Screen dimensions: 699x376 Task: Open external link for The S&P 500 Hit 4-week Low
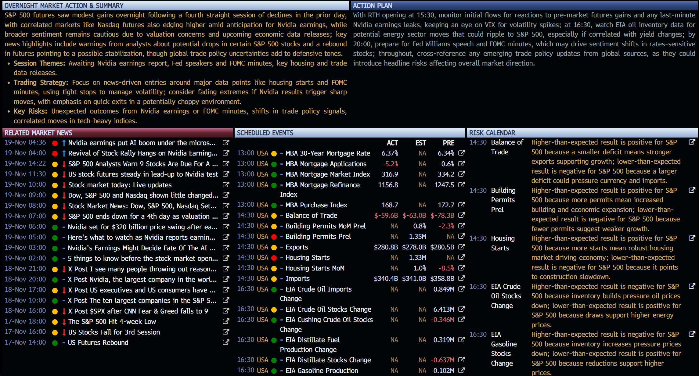pyautogui.click(x=226, y=321)
